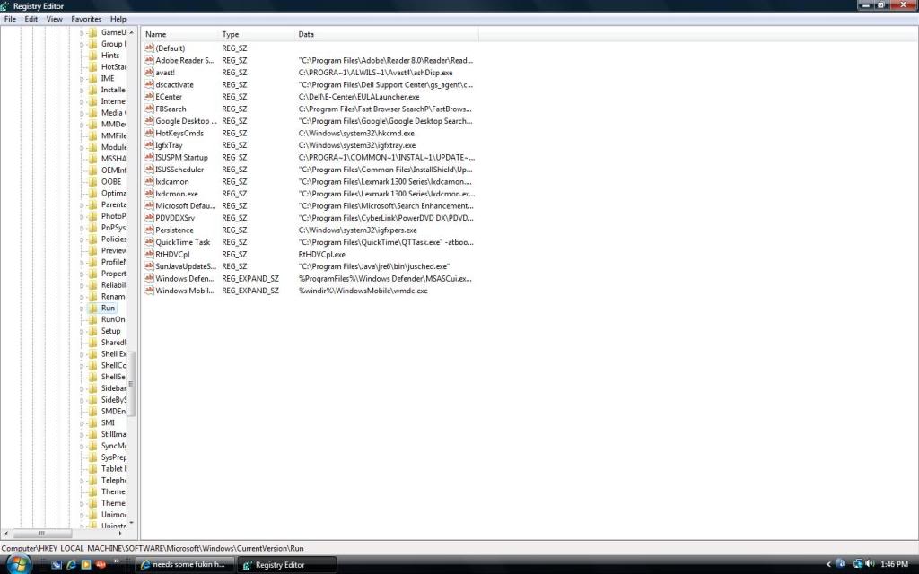Sort values by the Data column header
The width and height of the screenshot is (919, 574).
pyautogui.click(x=386, y=35)
